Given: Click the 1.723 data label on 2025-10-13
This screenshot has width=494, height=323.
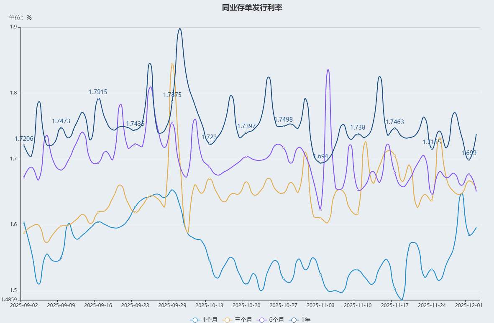Looking at the screenshot, I should (x=209, y=137).
